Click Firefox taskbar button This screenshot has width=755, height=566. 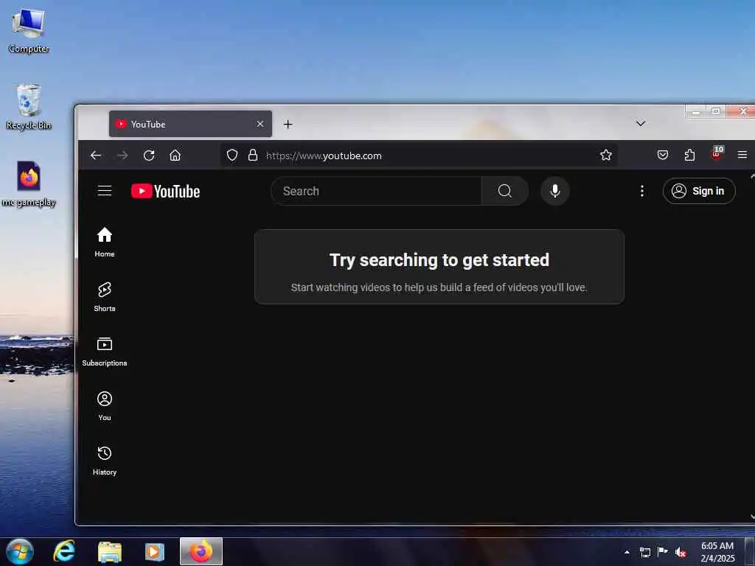[201, 551]
